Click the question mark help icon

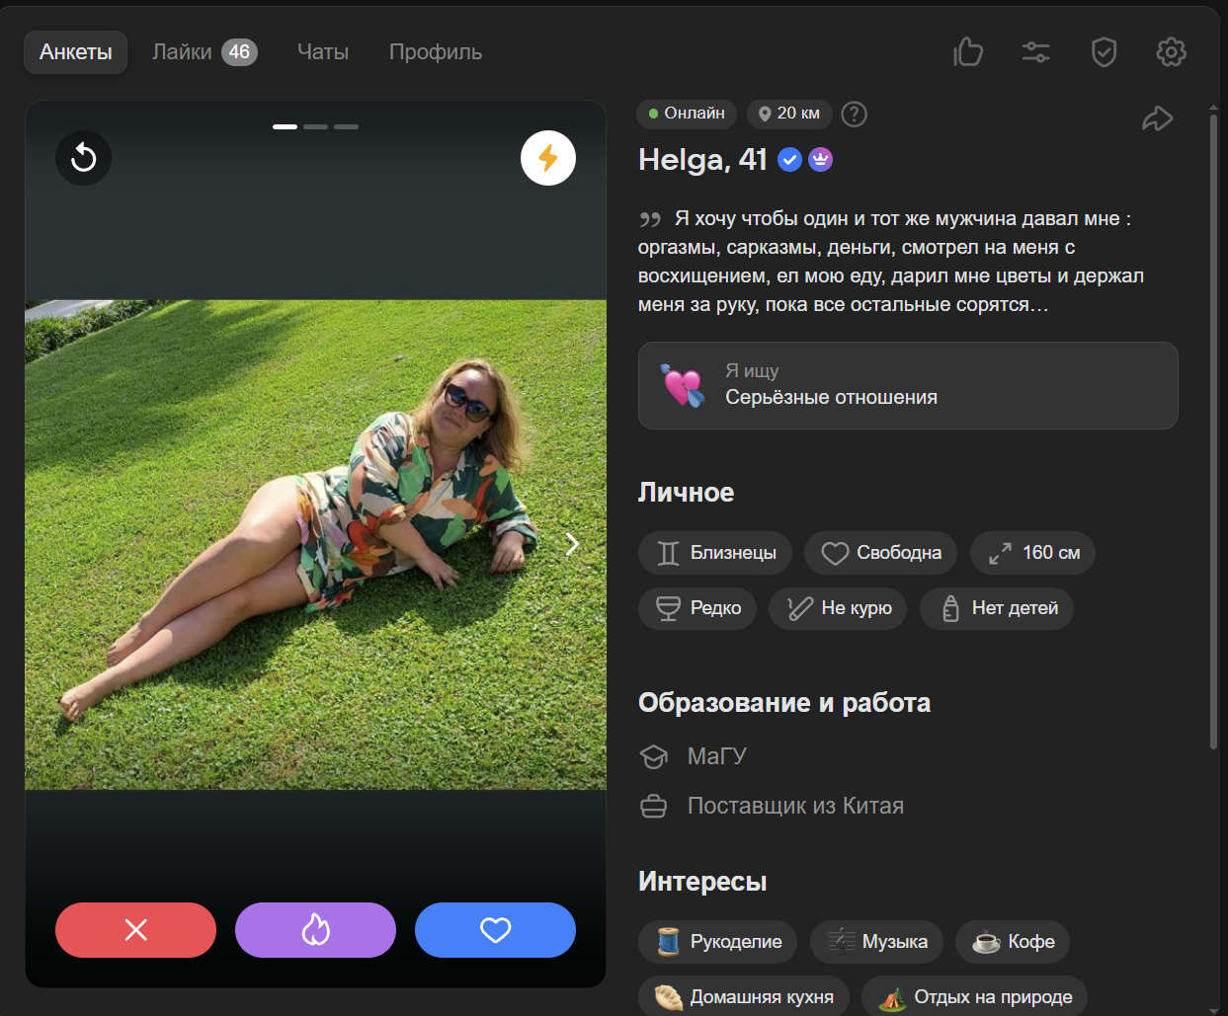(x=854, y=115)
